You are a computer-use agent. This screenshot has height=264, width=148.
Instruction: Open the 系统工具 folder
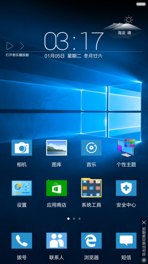(91, 188)
